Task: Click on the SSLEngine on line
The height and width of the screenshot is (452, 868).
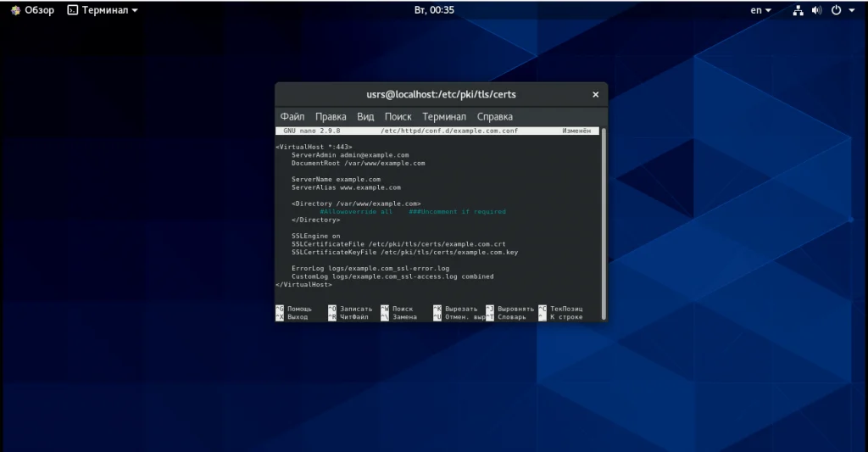Action: tap(315, 237)
